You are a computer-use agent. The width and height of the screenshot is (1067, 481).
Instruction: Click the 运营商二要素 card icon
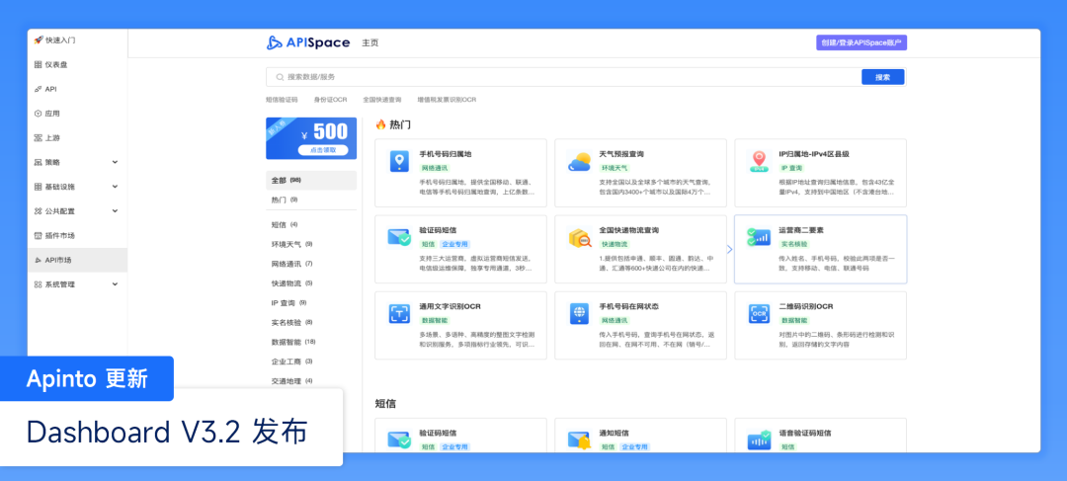(x=759, y=237)
